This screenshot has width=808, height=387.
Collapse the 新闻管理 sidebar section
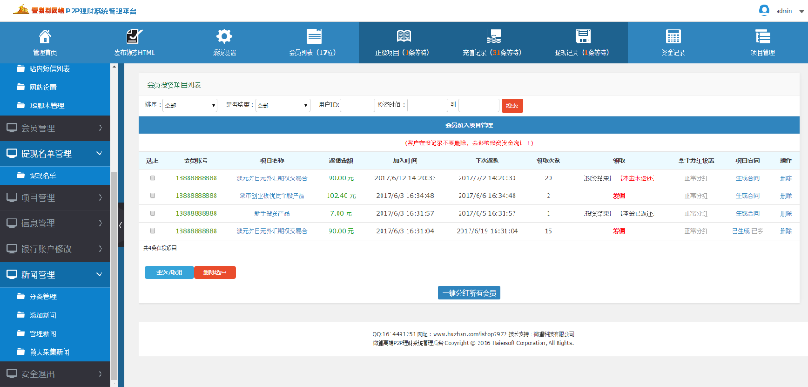[55, 274]
